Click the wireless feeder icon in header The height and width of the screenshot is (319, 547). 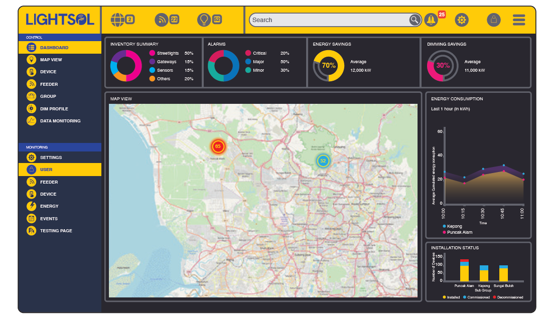tap(162, 20)
